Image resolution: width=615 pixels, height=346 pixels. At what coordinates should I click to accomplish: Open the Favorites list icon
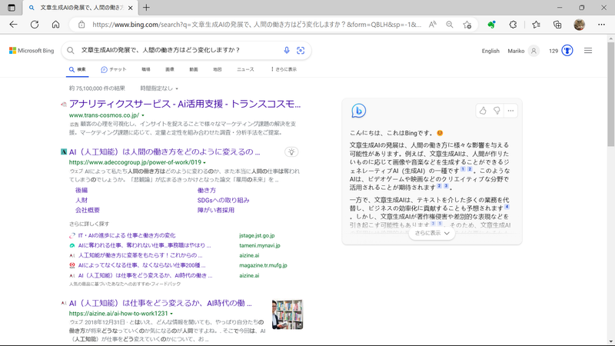536,25
